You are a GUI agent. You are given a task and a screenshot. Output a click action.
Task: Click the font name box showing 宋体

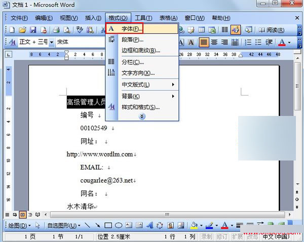[x=81, y=42]
